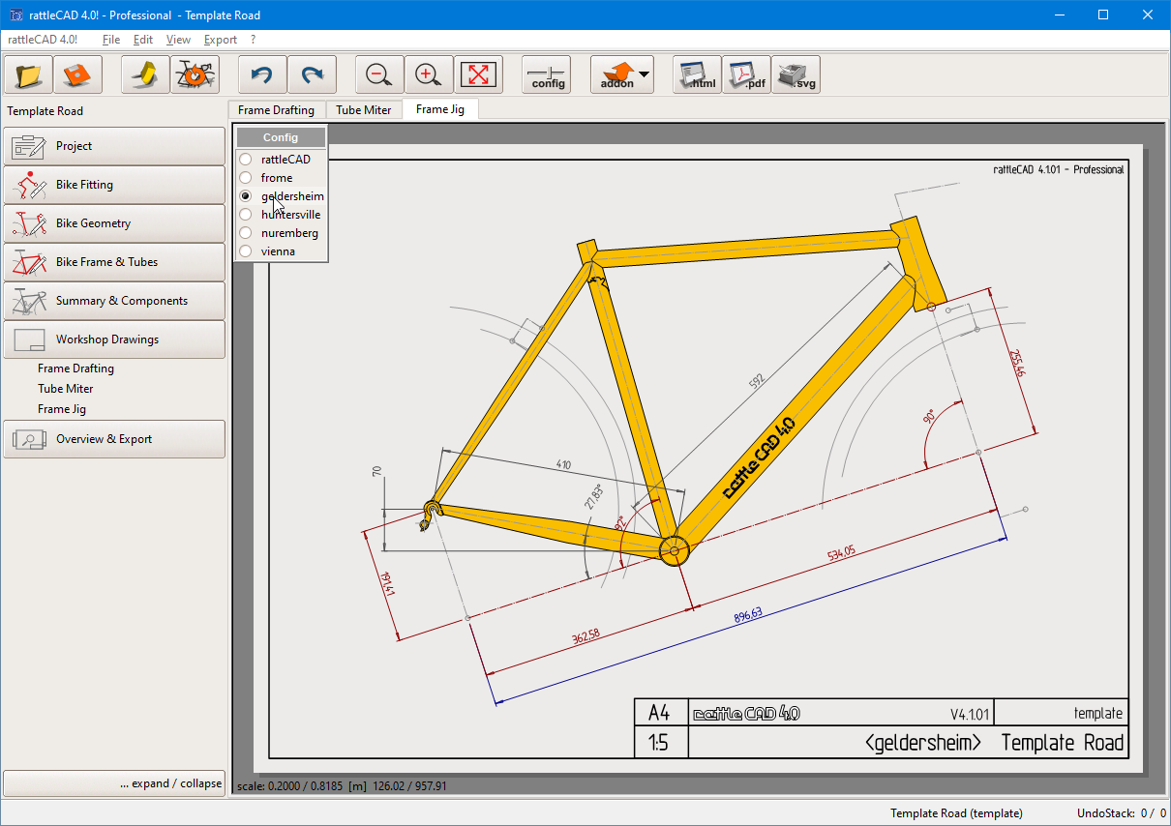Viewport: 1171px width, 826px height.
Task: Click the 27.83° angle label
Action: coord(592,496)
